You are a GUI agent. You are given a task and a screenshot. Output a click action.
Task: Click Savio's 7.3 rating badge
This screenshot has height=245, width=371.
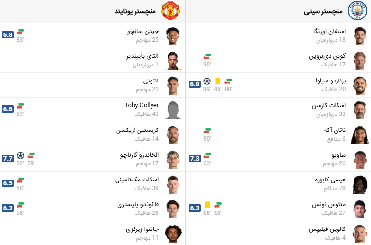point(195,158)
